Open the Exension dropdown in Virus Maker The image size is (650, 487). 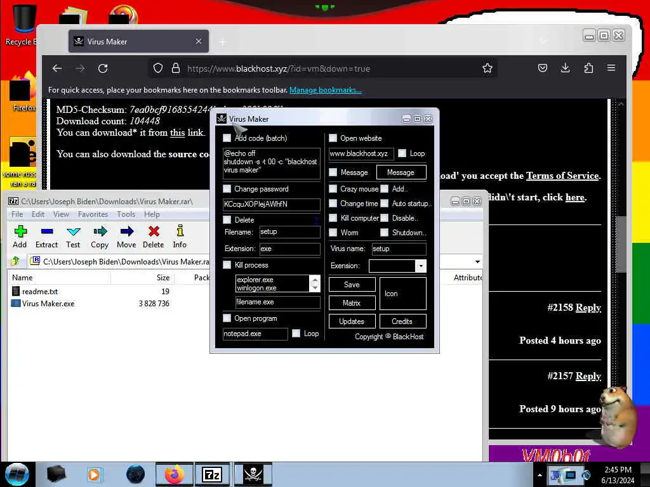click(x=421, y=266)
